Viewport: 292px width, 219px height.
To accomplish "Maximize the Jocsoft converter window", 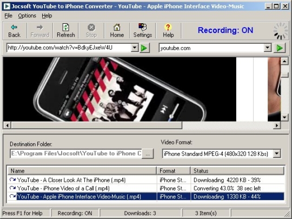I will (x=276, y=6).
